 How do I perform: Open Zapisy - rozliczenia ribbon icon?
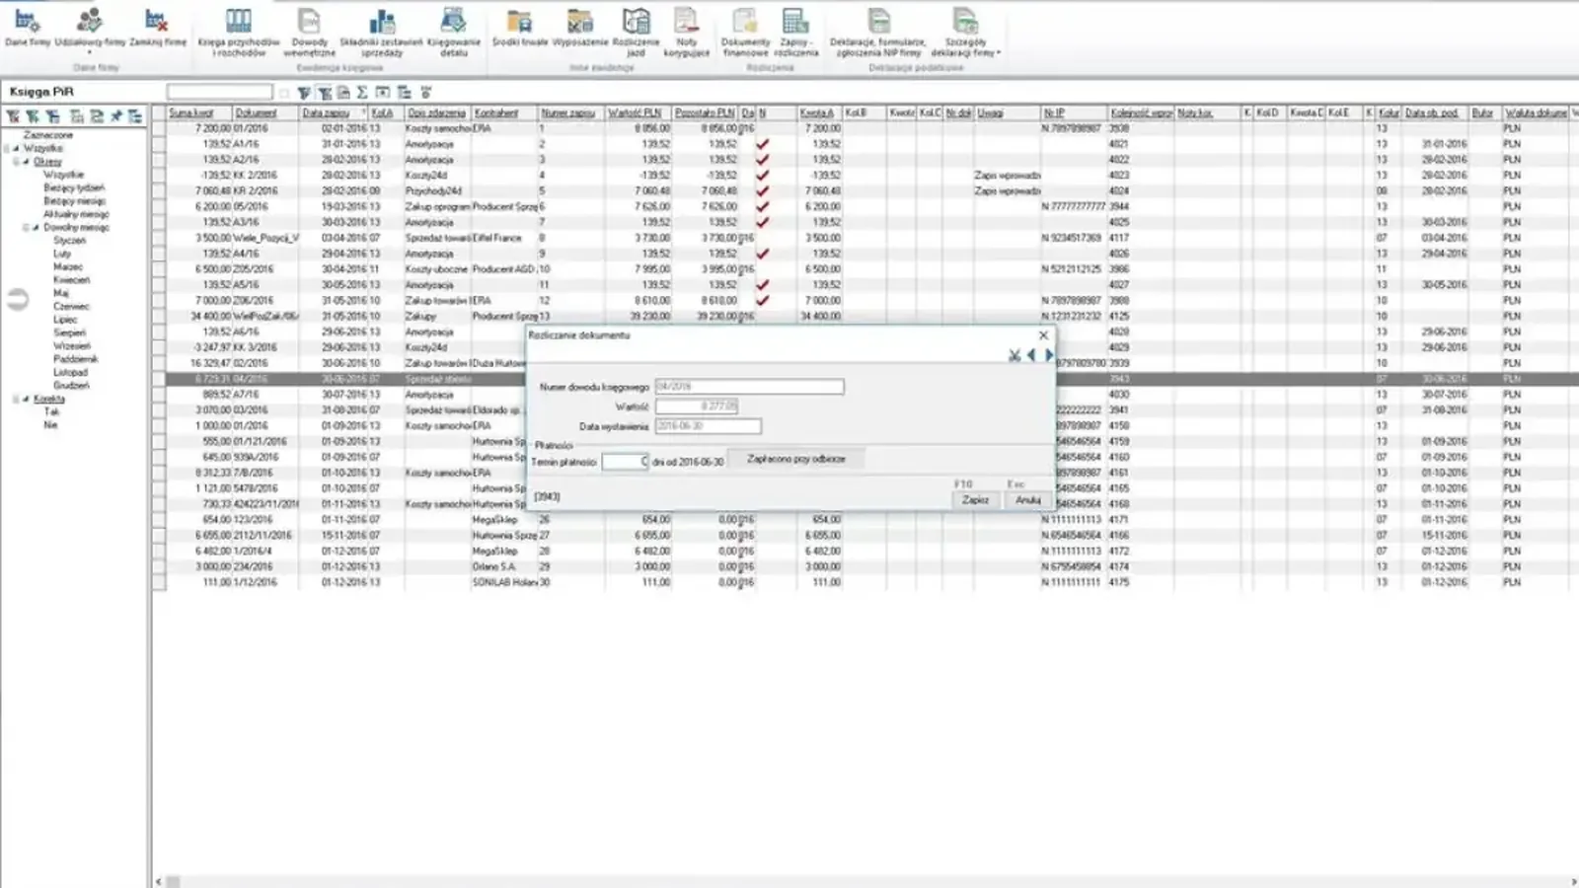[x=798, y=33]
